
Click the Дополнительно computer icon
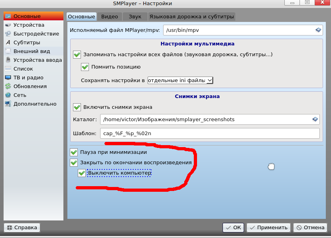coord(8,104)
